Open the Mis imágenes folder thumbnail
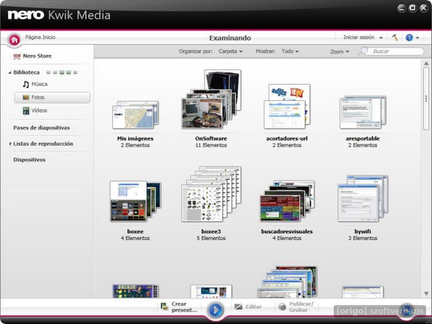432x324 pixels. (136, 115)
